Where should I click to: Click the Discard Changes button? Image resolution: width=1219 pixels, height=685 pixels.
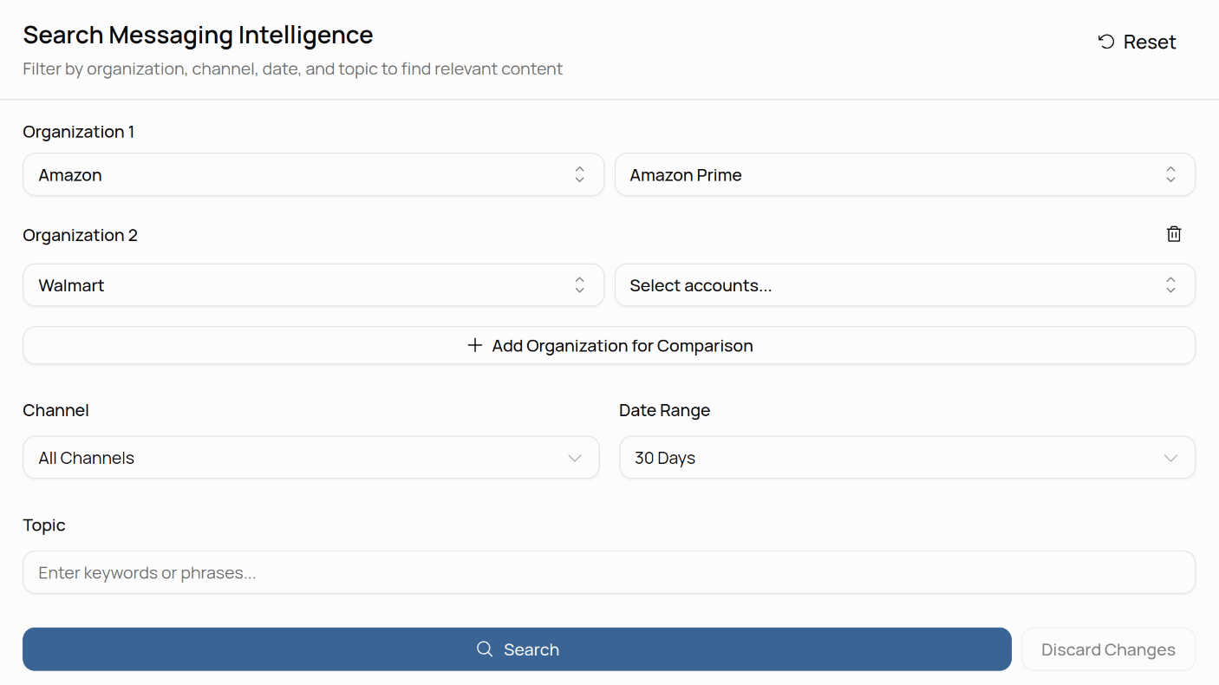[x=1108, y=649]
